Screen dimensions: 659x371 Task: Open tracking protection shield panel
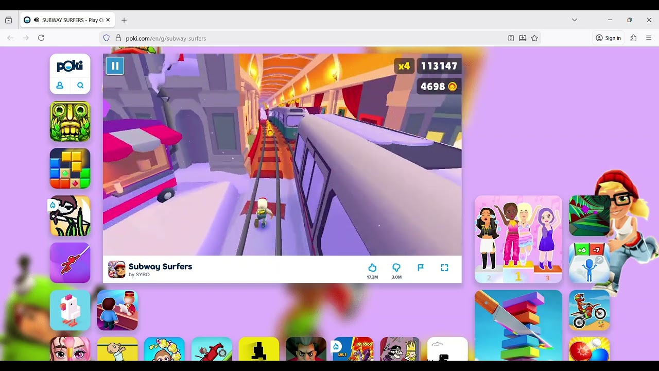point(107,38)
